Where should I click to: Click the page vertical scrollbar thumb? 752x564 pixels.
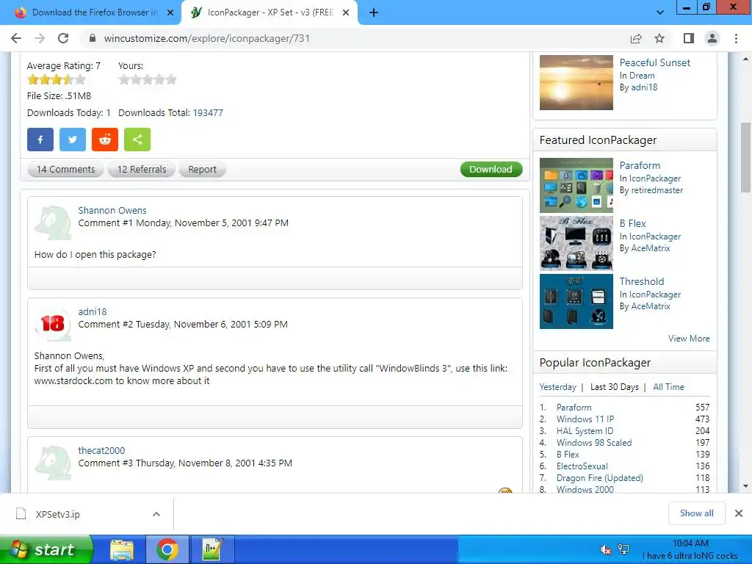[745, 157]
